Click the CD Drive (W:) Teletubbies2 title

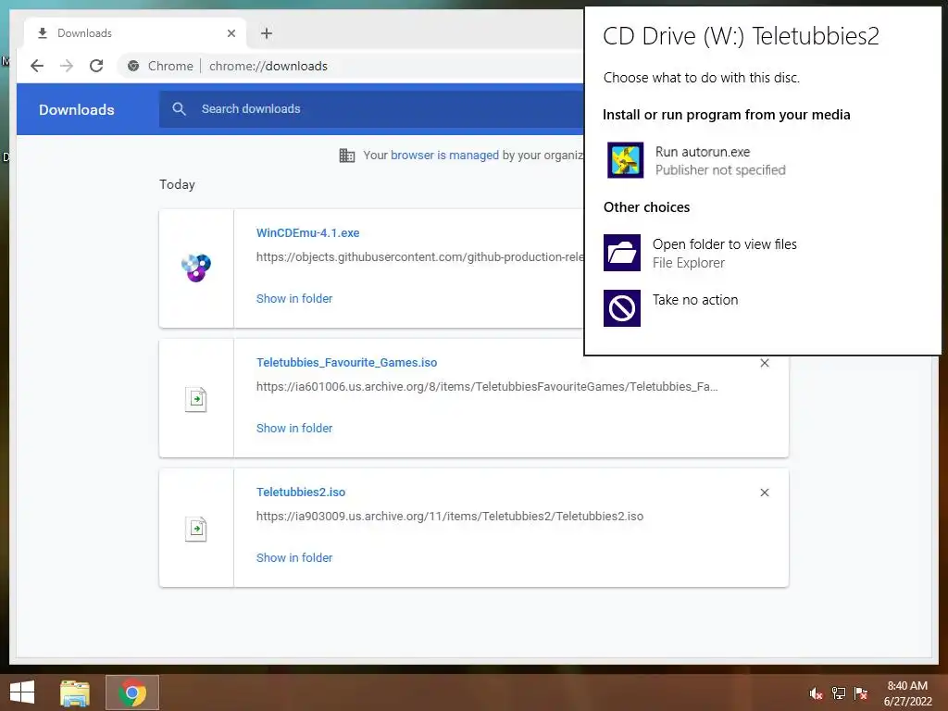click(x=741, y=36)
